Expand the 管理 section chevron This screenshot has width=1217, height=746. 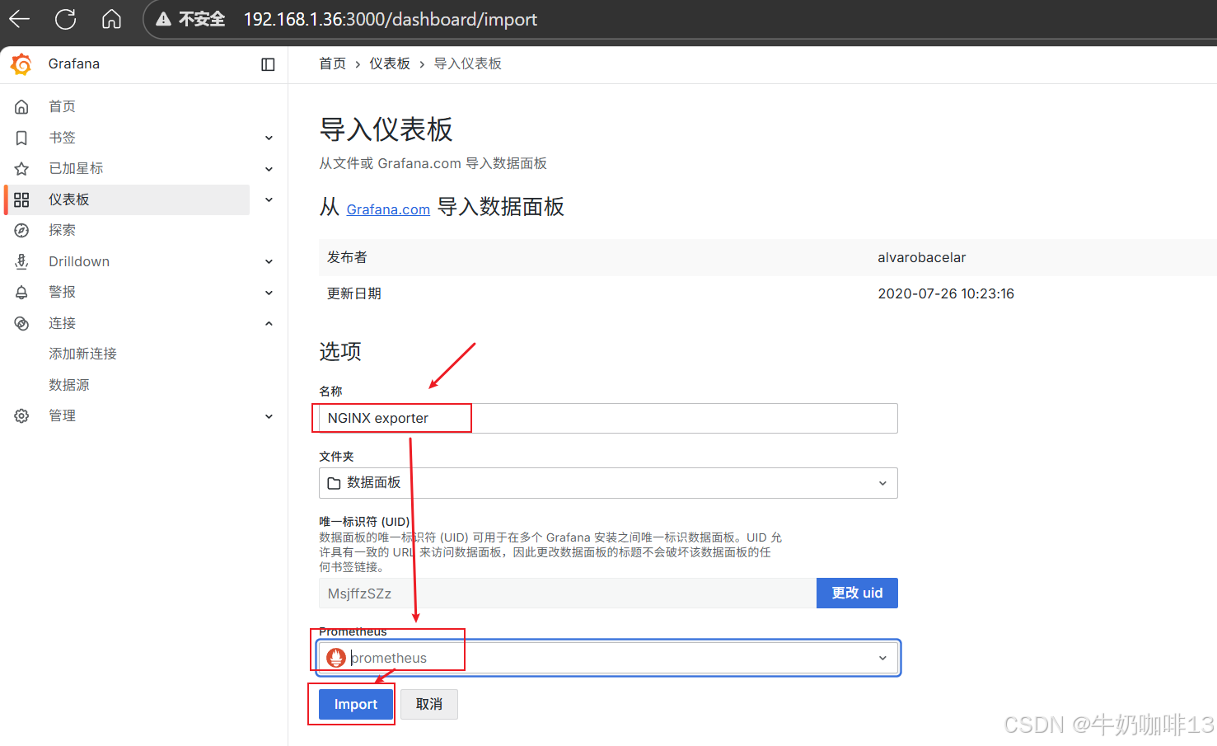(x=269, y=416)
